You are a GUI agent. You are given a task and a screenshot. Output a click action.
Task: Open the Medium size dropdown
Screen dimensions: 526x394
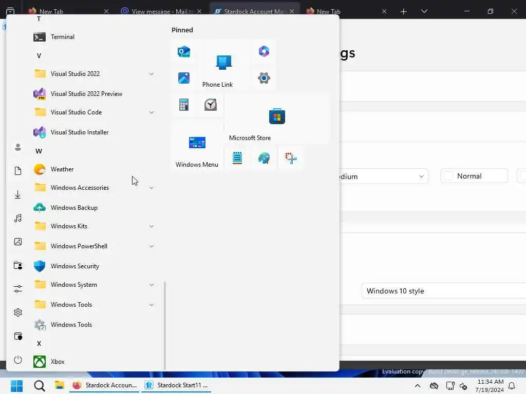383,176
